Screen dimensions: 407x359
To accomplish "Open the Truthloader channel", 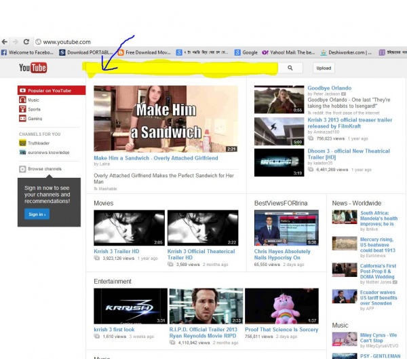I will coord(39,143).
